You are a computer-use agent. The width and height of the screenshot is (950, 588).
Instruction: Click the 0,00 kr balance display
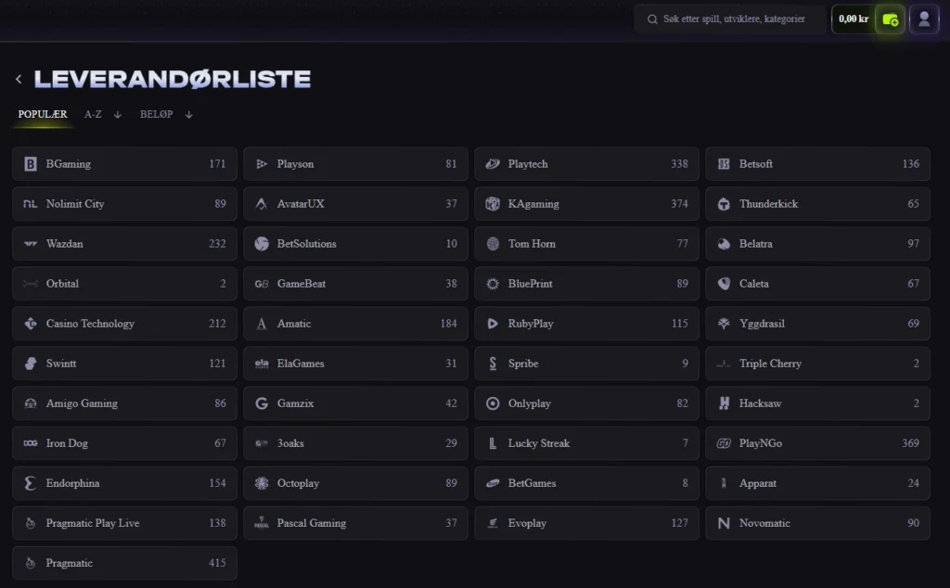(x=854, y=19)
